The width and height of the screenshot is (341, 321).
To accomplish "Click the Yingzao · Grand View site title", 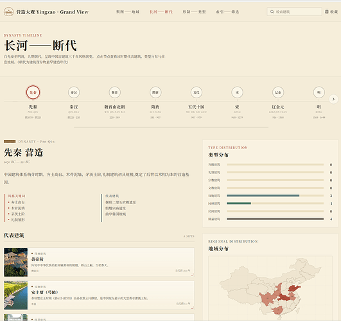I will [x=53, y=12].
